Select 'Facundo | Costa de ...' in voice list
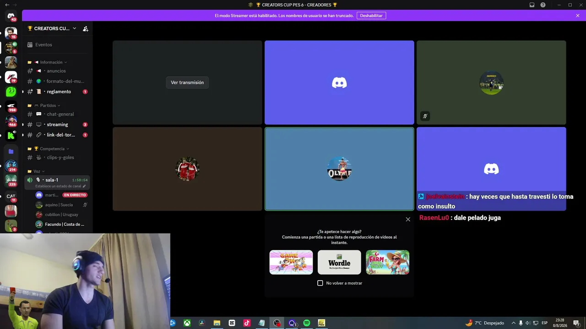 pyautogui.click(x=61, y=224)
